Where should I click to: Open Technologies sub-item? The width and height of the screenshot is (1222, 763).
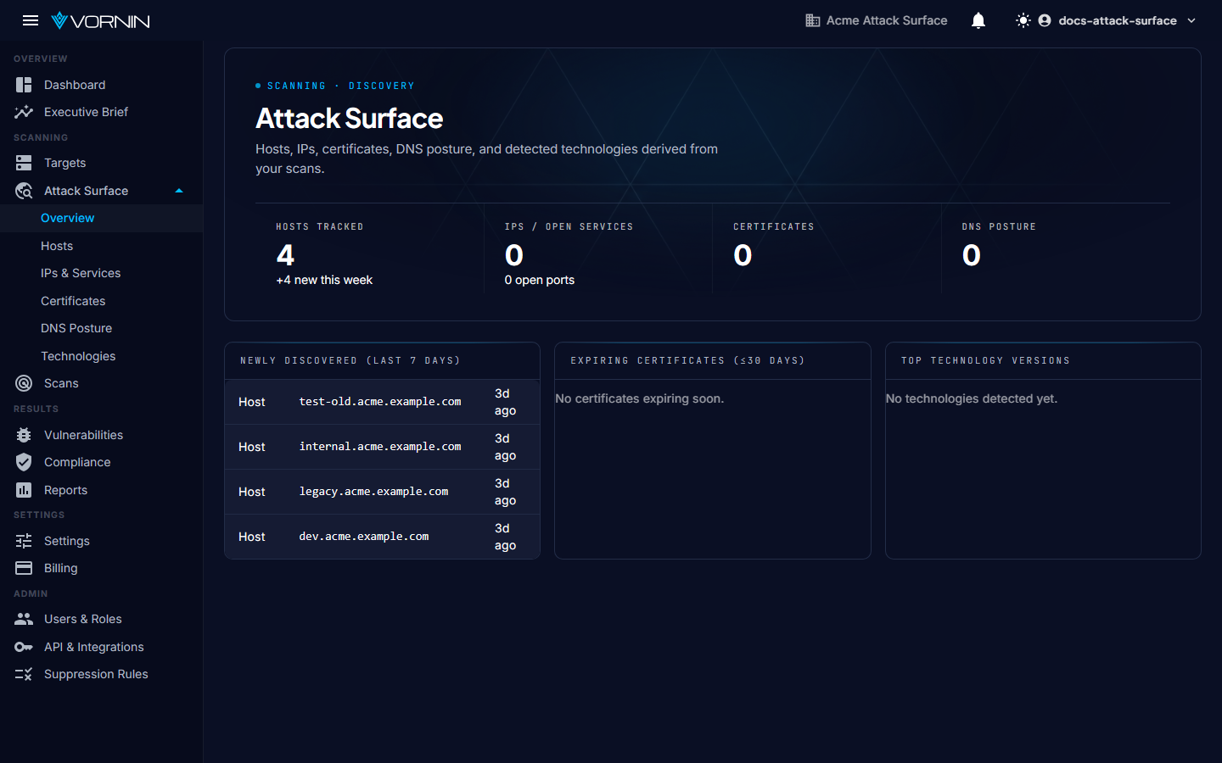click(x=78, y=356)
